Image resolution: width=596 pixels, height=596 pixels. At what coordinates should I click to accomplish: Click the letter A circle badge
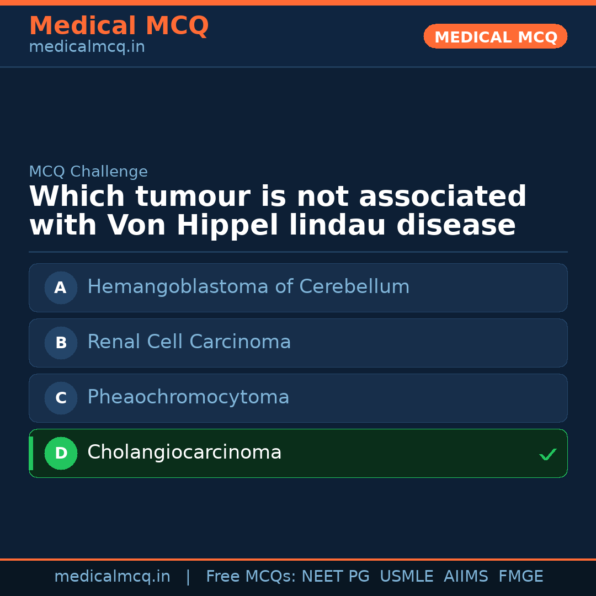tap(61, 288)
